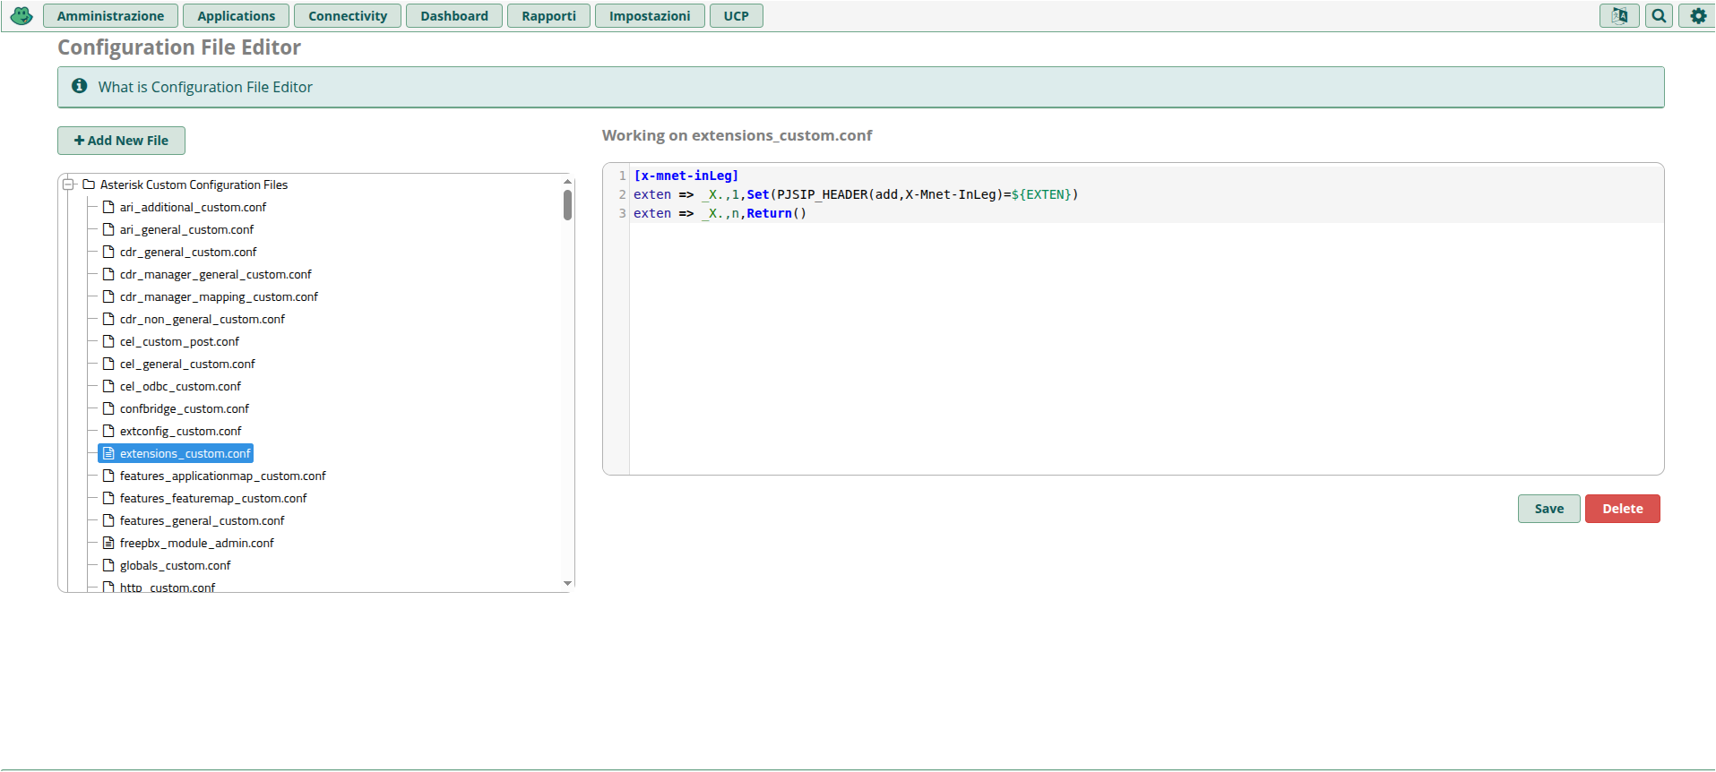Click the Asterisk Custom Configuration Files folder icon

[89, 184]
